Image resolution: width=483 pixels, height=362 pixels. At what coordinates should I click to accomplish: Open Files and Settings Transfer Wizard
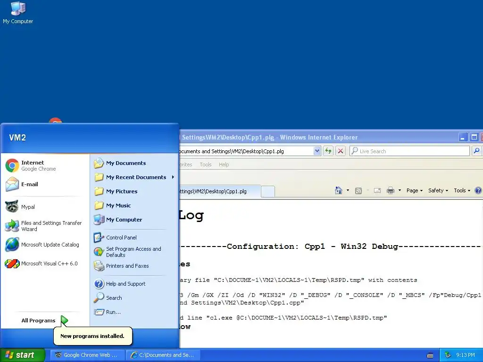point(45,226)
